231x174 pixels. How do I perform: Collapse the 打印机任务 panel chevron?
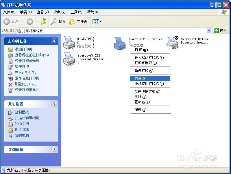54,41
